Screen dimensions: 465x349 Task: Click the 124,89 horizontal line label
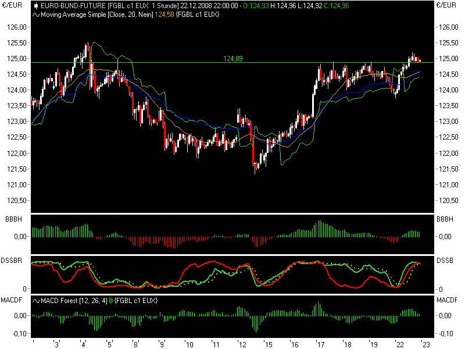click(233, 59)
